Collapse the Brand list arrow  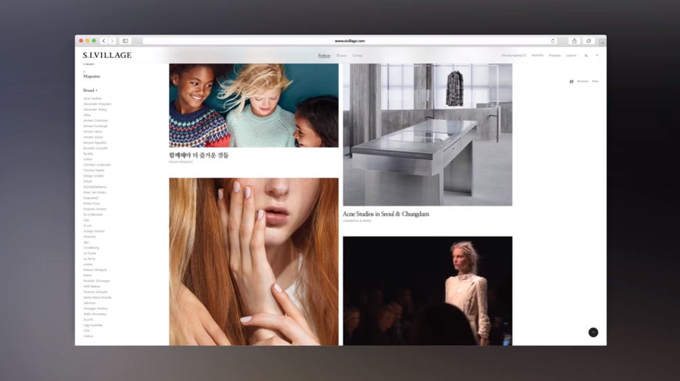pos(96,91)
